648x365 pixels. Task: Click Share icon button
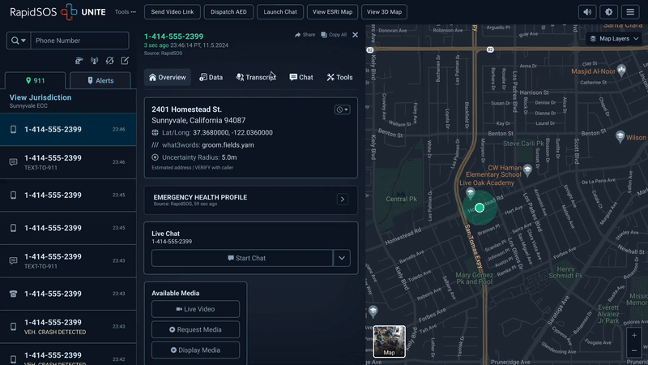click(x=305, y=35)
